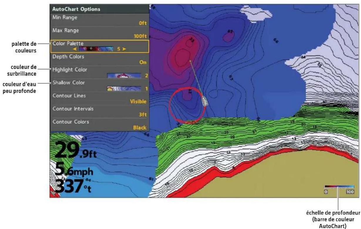This screenshot has height=229, width=361.
Task: Click the boat icon on the chart
Action: tap(205, 101)
